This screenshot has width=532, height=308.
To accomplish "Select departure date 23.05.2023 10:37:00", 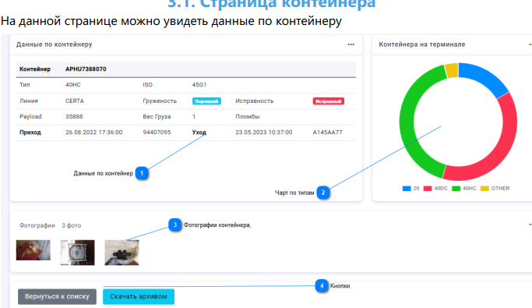I will coord(264,132).
